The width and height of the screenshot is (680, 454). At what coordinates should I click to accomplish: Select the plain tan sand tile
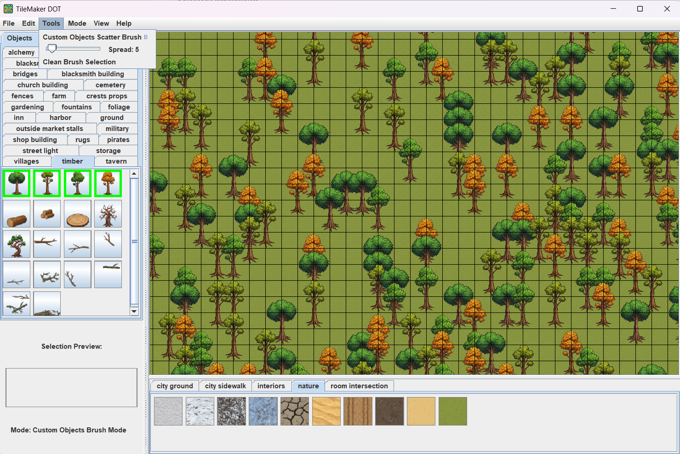point(421,411)
